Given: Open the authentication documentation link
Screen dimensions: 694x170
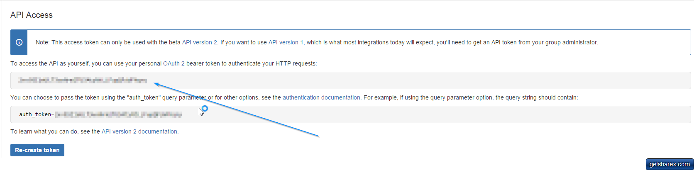Looking at the screenshot, I should click(321, 97).
